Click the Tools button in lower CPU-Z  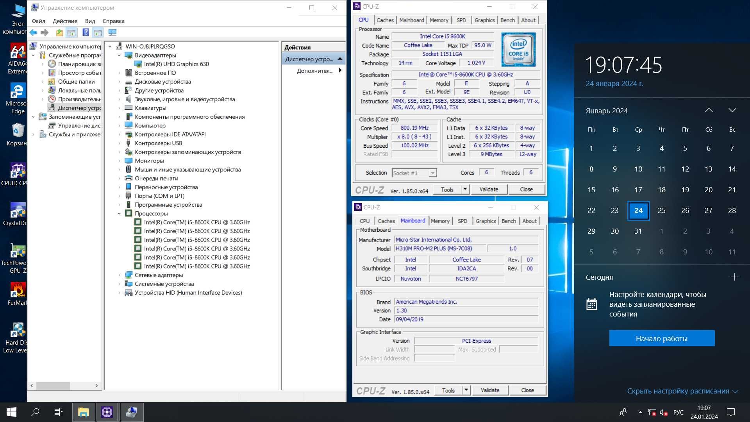(448, 390)
